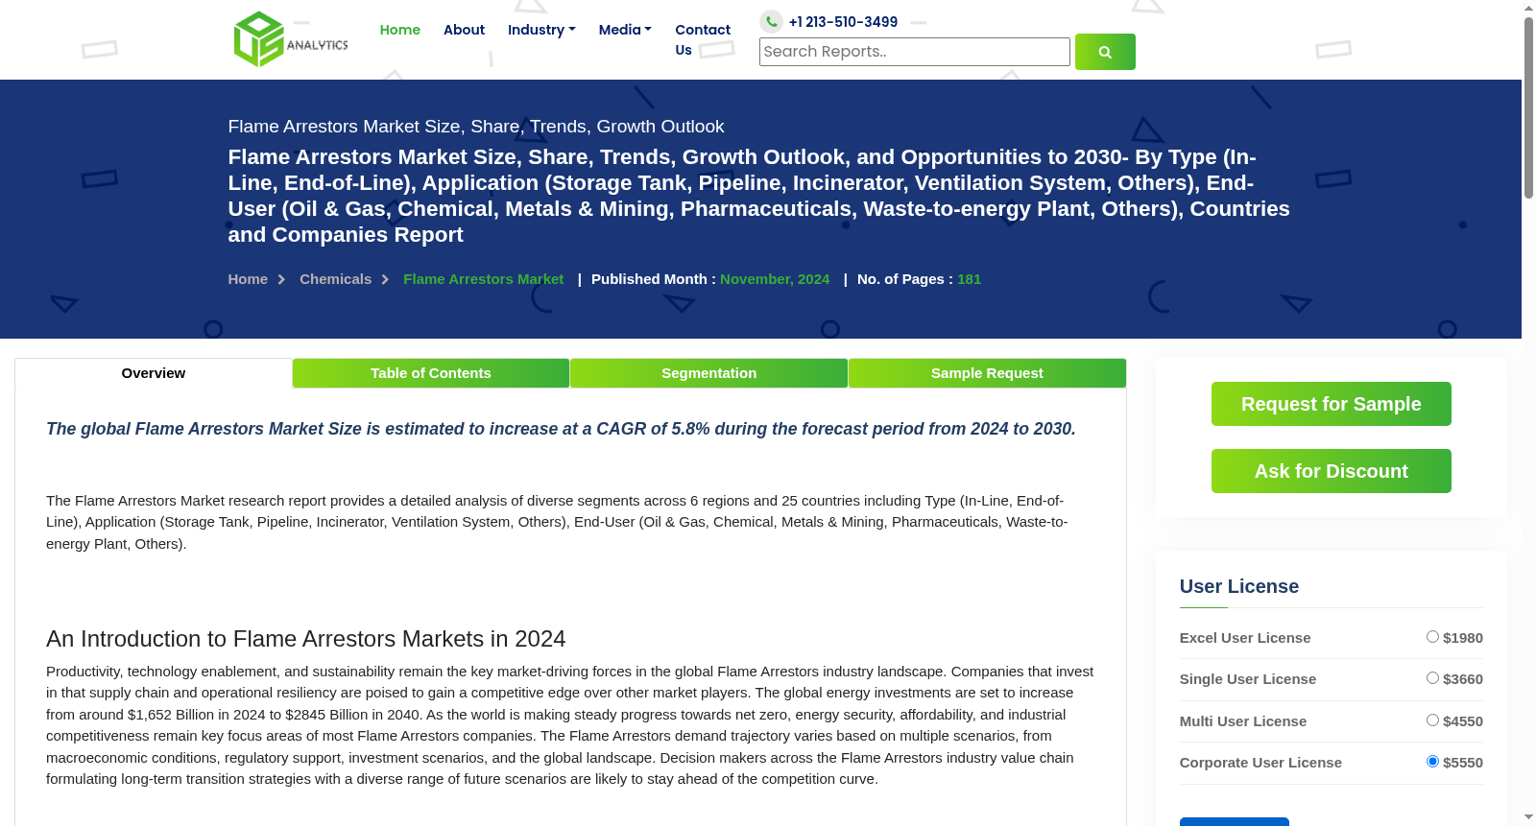Click the page vertical scrollbar thumb
1536x826 pixels.
coord(1528,107)
